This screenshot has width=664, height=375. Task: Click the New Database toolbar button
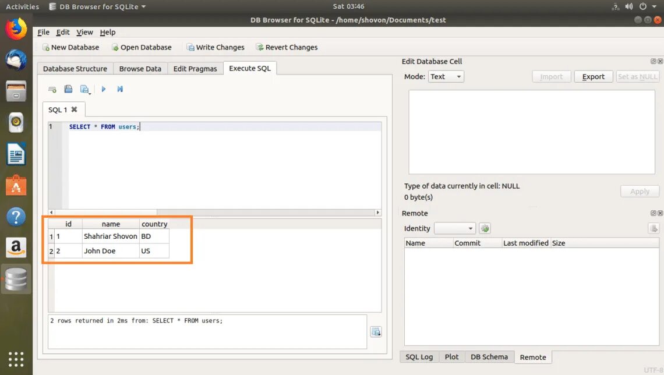coord(70,47)
